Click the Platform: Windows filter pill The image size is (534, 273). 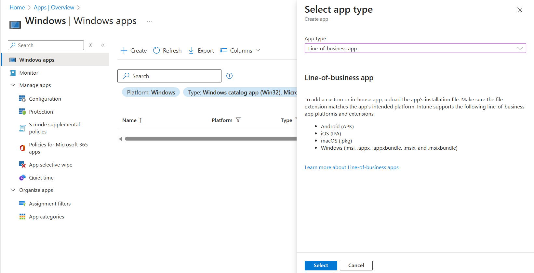click(151, 93)
